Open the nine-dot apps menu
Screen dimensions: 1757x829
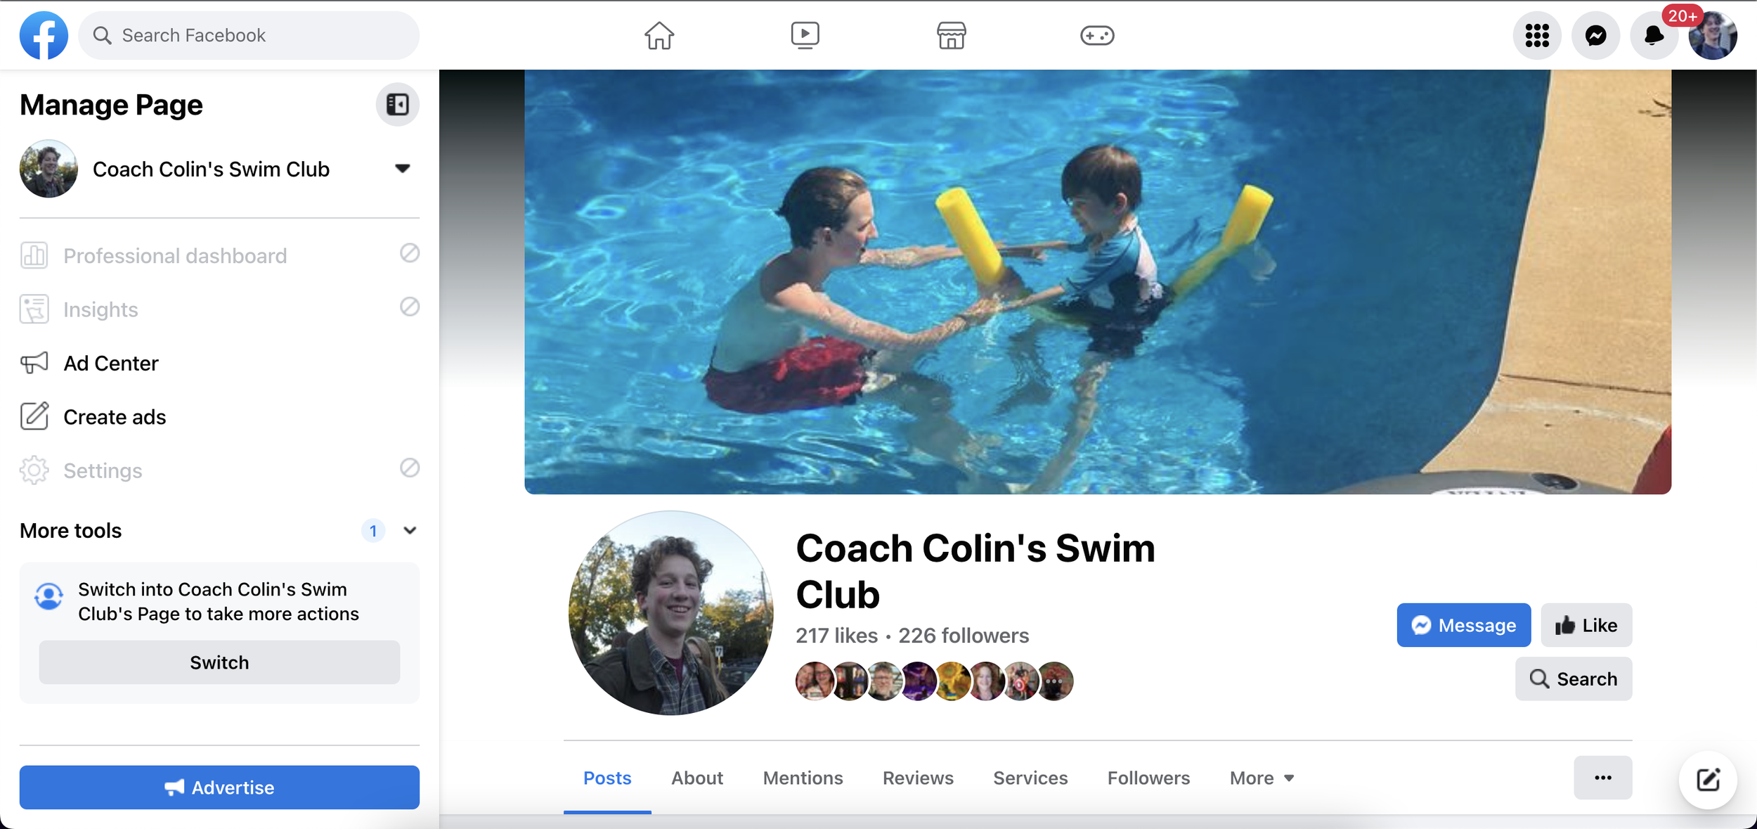(1536, 35)
